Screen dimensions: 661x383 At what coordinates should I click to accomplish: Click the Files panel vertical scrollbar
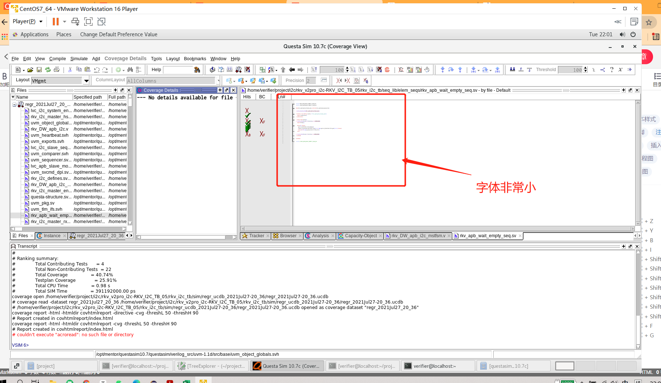point(130,160)
